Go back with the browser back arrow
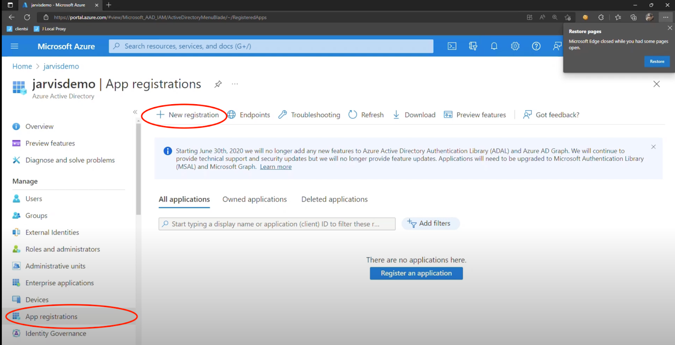 [x=11, y=17]
